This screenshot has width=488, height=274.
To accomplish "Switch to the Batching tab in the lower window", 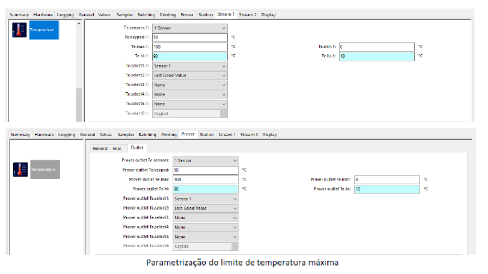I will 148,135.
